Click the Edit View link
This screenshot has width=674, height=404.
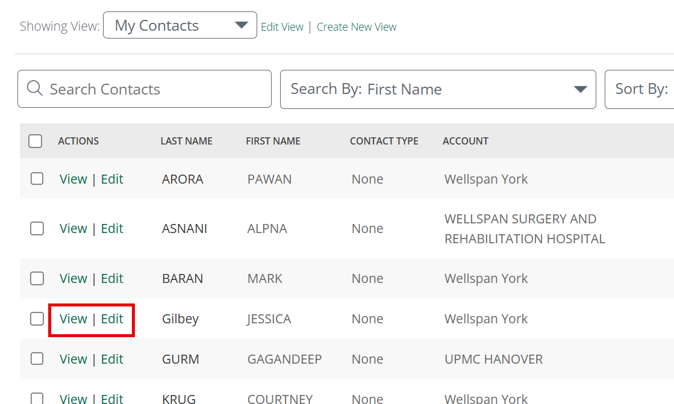[x=282, y=27]
